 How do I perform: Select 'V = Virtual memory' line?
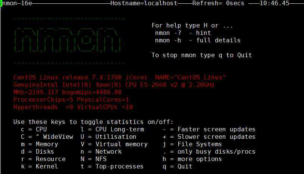click(x=114, y=144)
